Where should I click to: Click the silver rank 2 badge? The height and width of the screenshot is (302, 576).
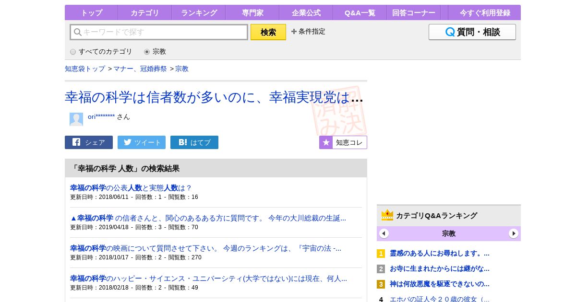(x=381, y=269)
